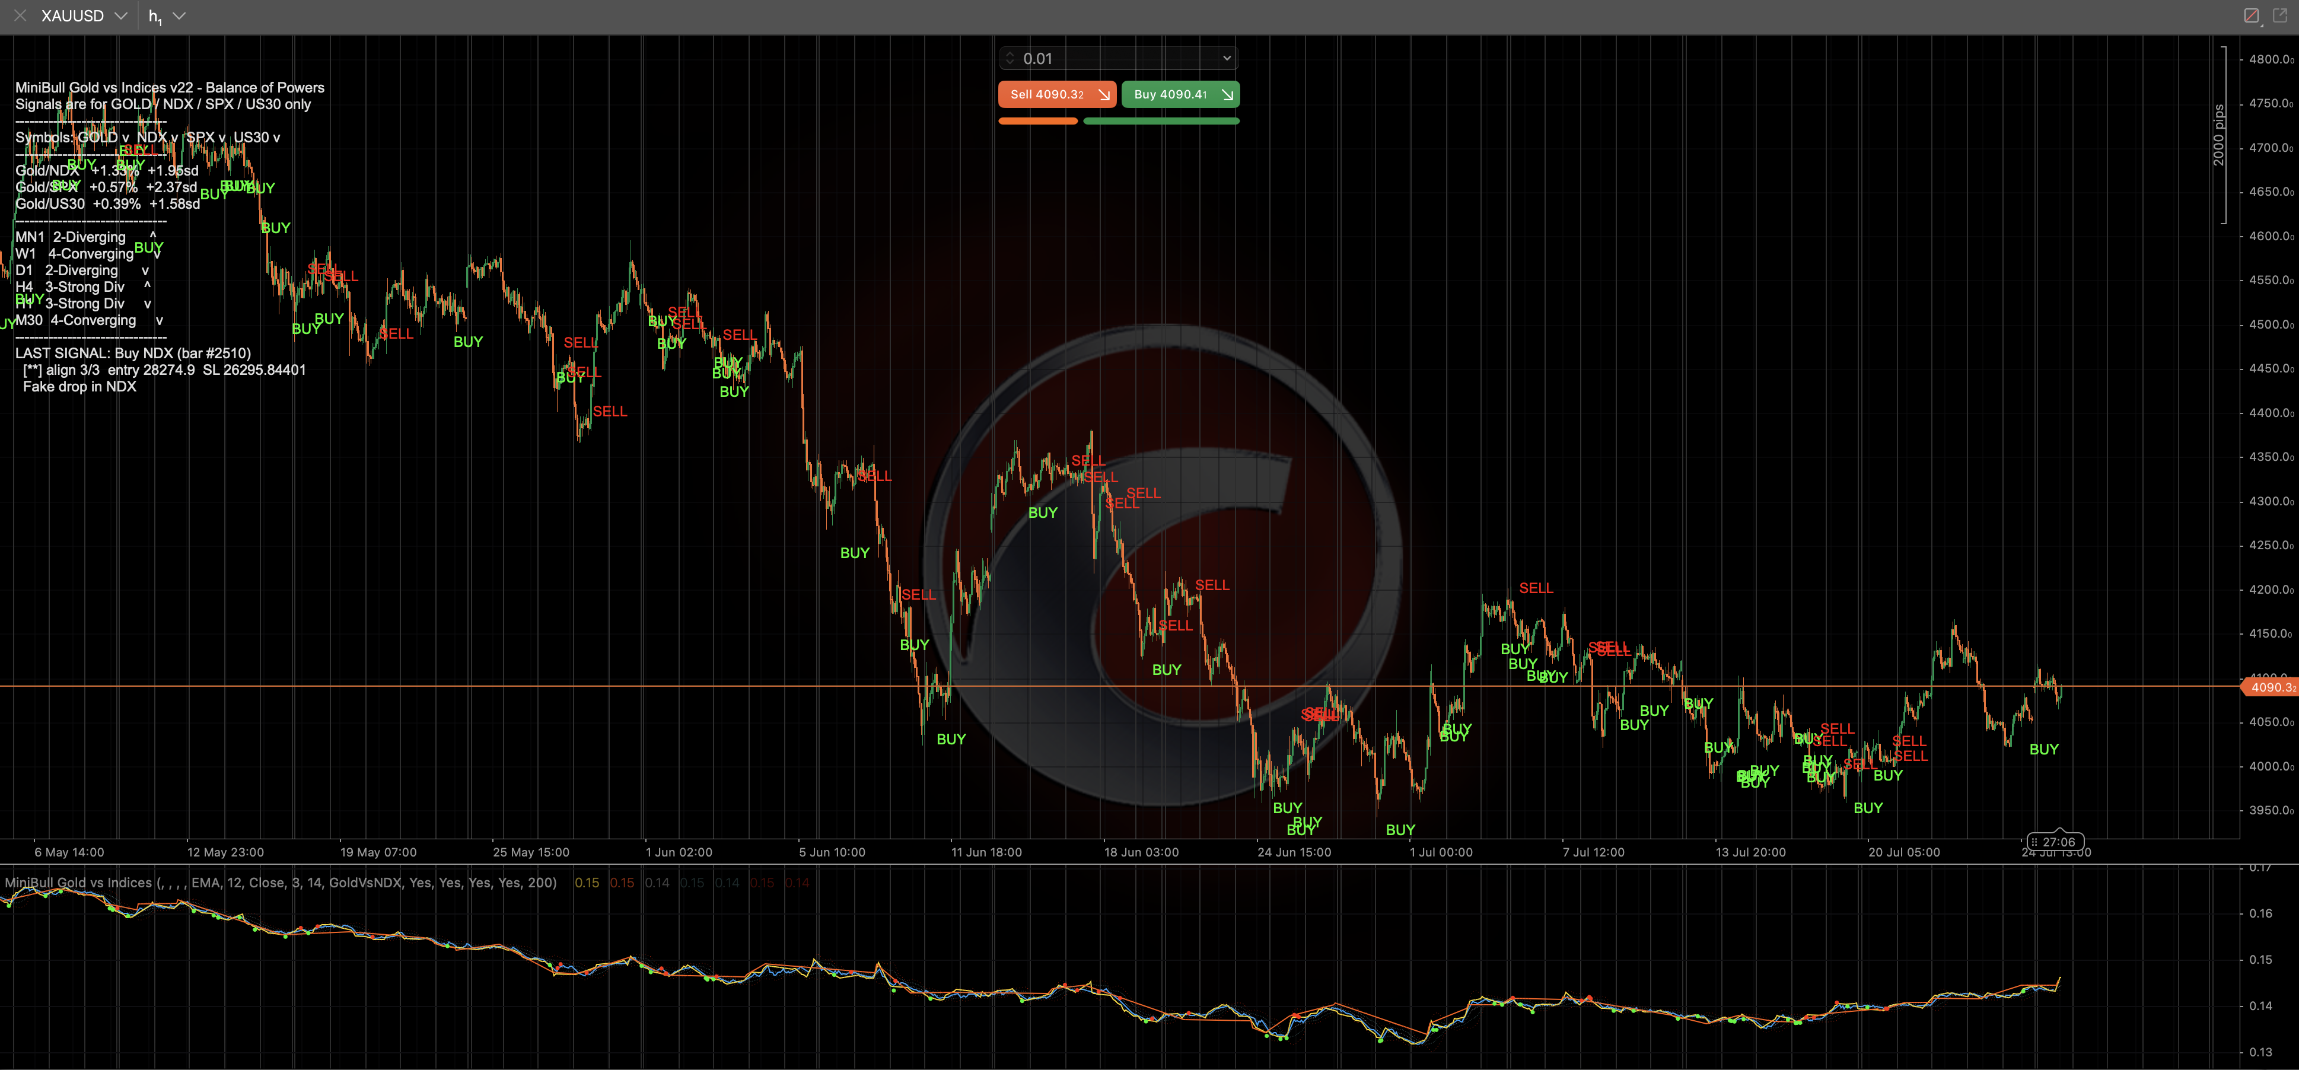Image resolution: width=2299 pixels, height=1070 pixels.
Task: Detach chart with the pop-out icon
Action: tap(2279, 16)
